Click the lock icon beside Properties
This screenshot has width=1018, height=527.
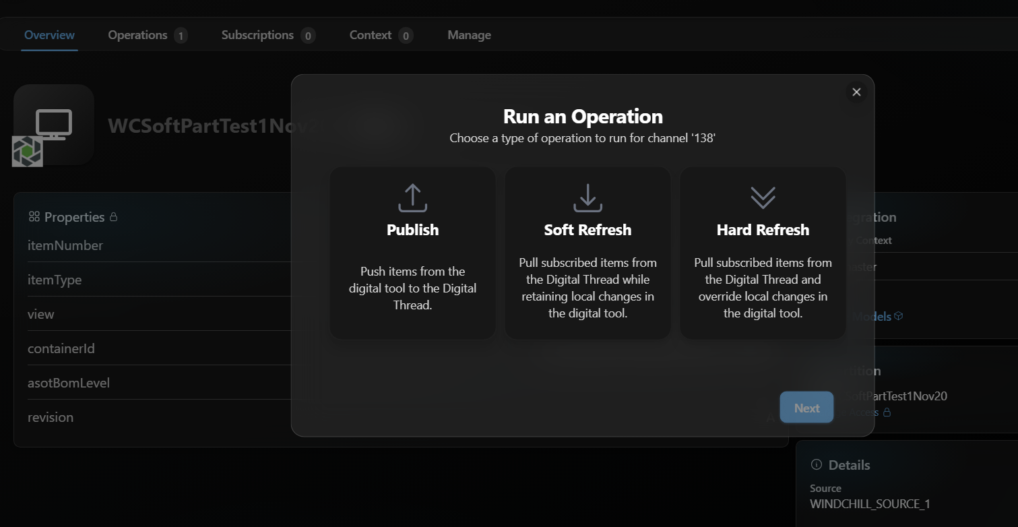(113, 217)
